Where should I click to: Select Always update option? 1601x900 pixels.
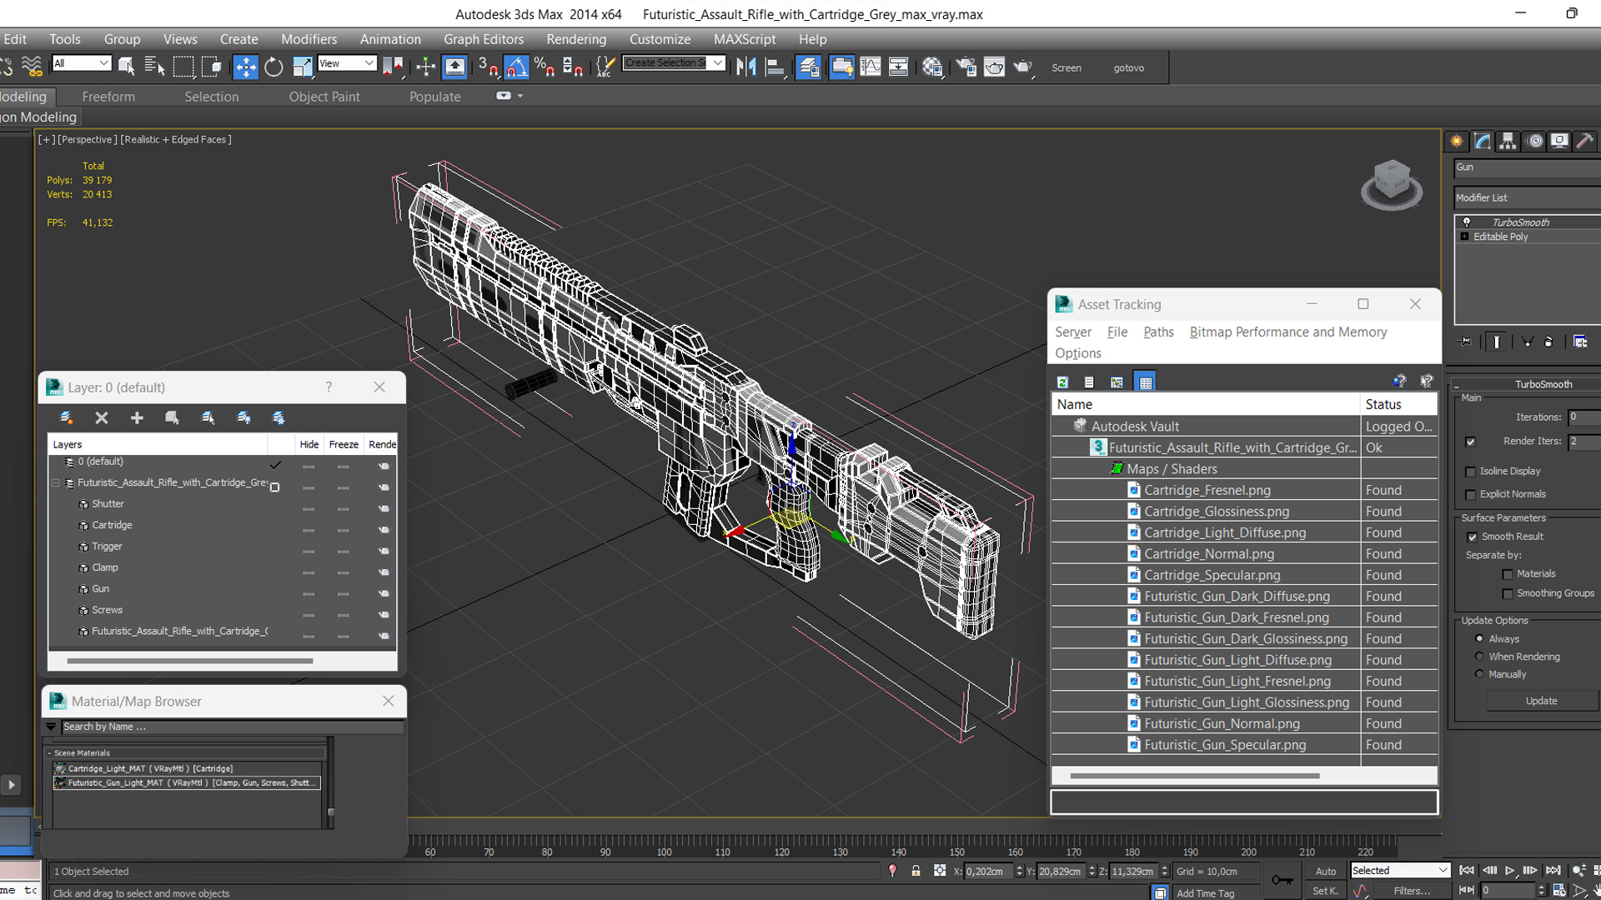click(x=1479, y=639)
